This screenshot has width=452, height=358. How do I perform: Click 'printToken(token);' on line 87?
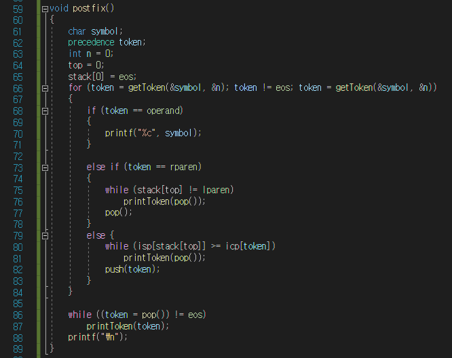pos(128,326)
